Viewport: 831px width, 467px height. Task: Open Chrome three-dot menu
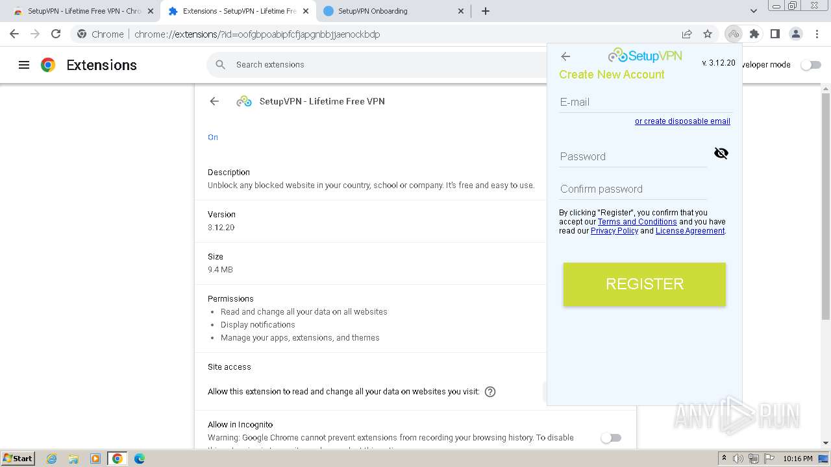click(x=816, y=34)
